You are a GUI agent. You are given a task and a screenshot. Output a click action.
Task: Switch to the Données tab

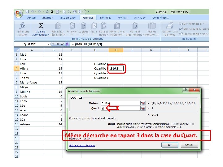(105, 18)
